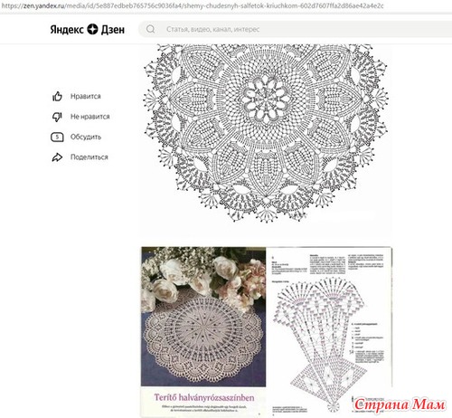This screenshot has height=418, width=452.
Task: Click the Обсудить text link
Action: click(x=86, y=137)
